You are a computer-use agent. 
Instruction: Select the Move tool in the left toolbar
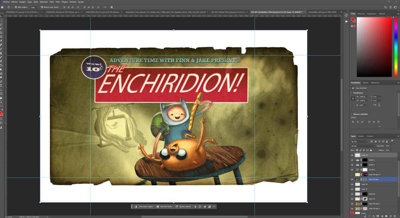point(2,16)
